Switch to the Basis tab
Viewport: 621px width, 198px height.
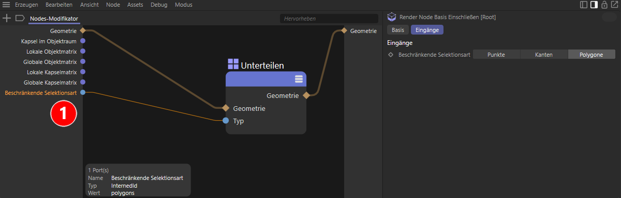pyautogui.click(x=398, y=30)
